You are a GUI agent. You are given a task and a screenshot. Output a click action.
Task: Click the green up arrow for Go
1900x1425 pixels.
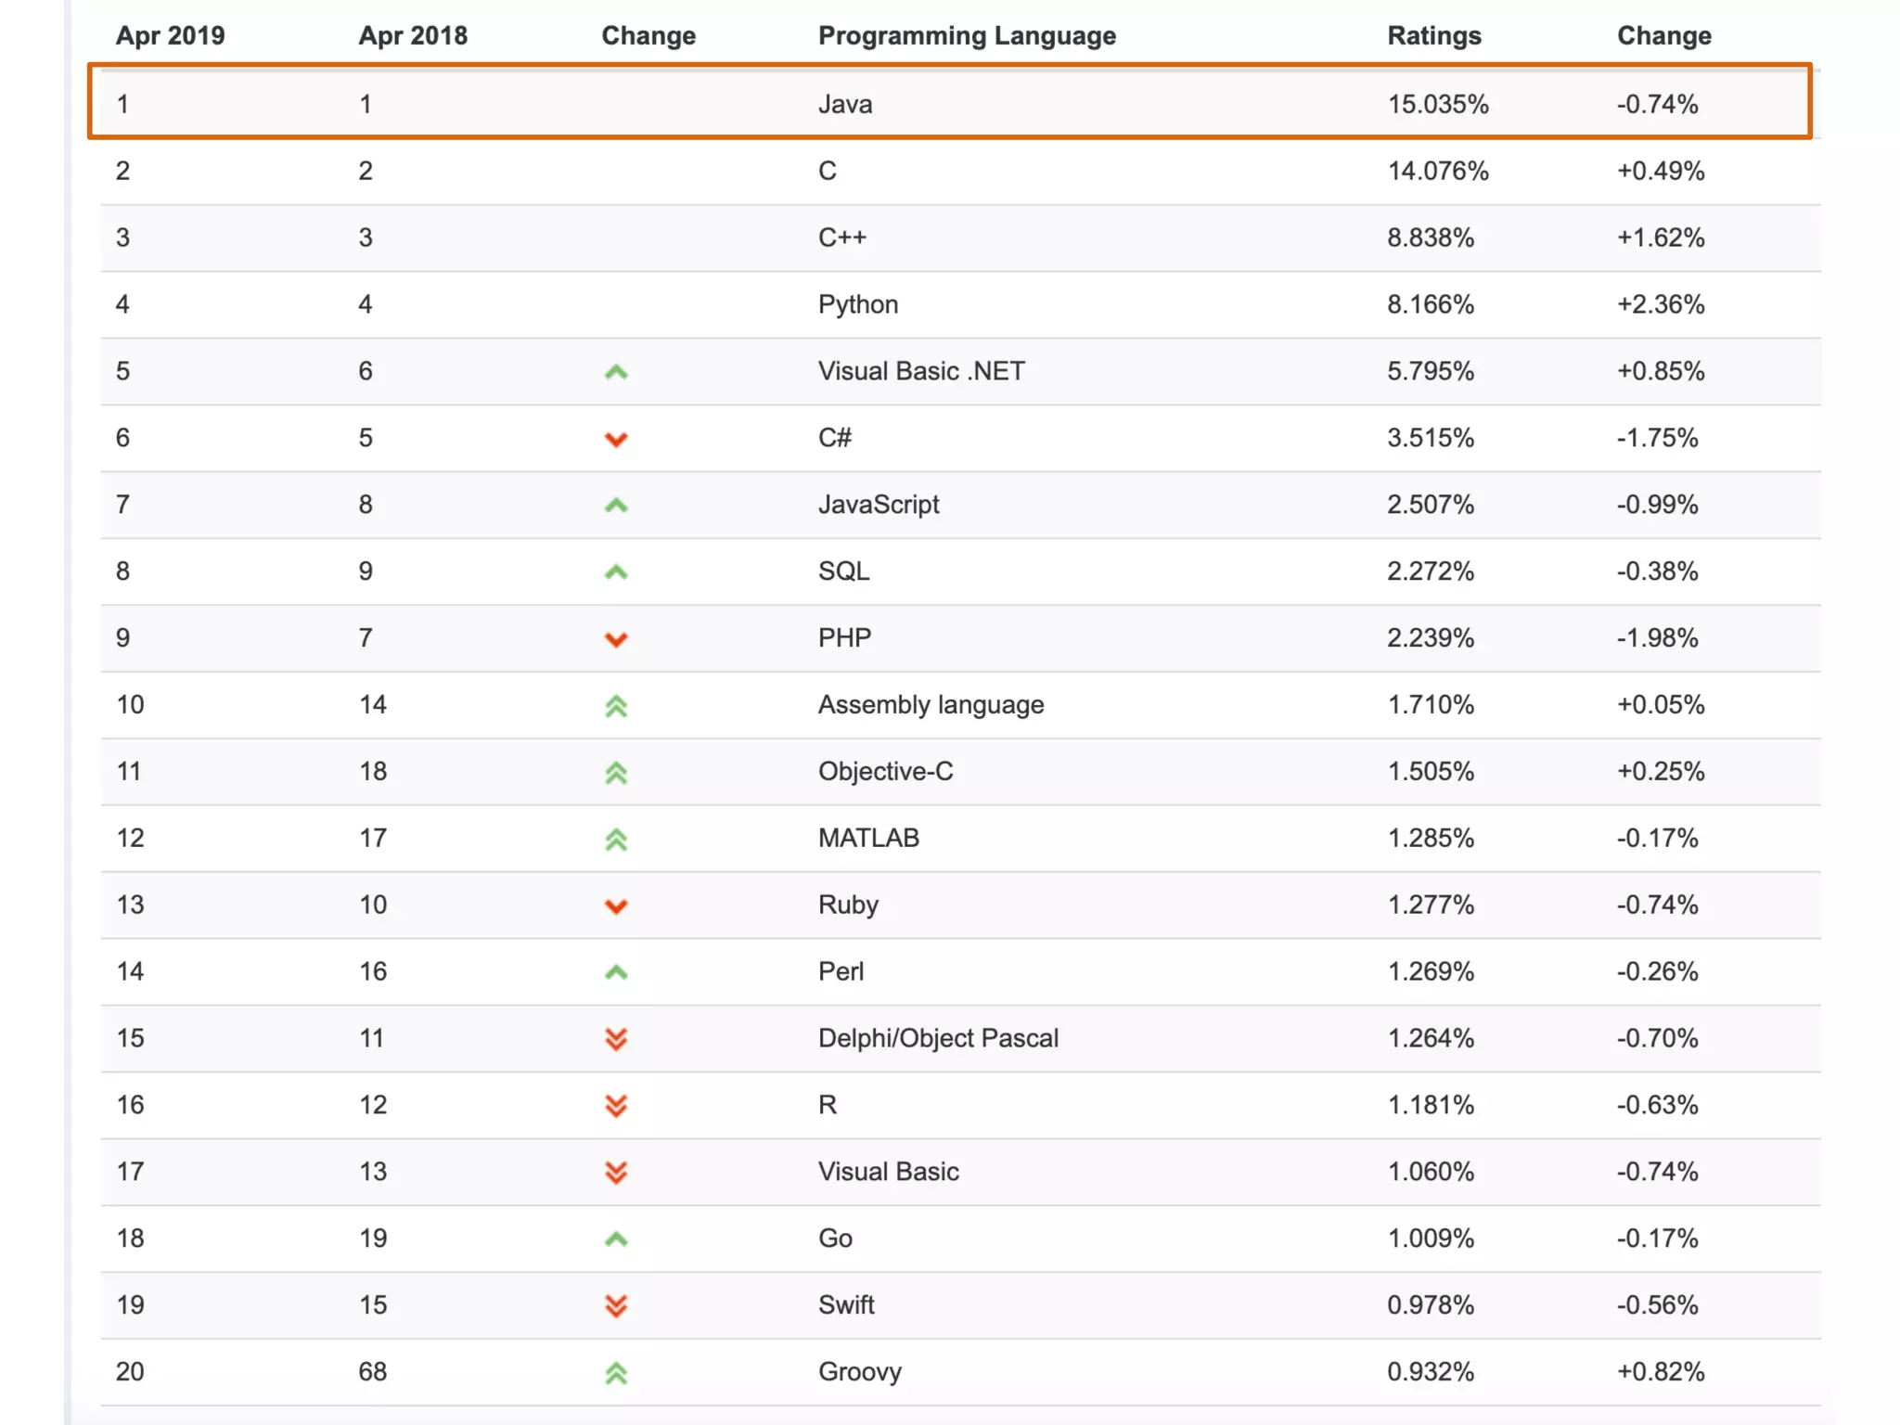[x=616, y=1239]
